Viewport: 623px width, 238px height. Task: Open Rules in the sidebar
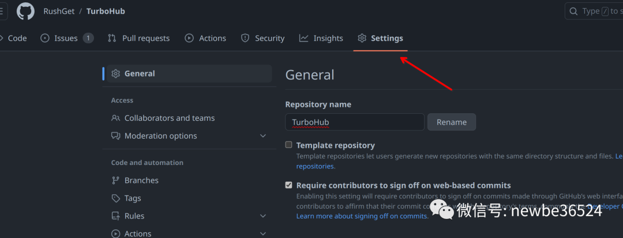coord(189,216)
